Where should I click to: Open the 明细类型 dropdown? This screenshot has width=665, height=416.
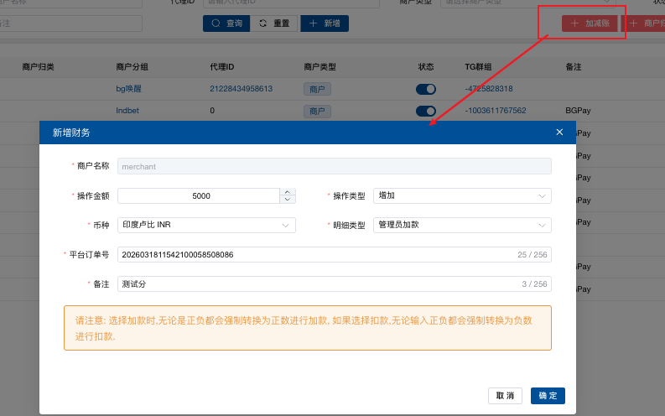[x=462, y=225]
